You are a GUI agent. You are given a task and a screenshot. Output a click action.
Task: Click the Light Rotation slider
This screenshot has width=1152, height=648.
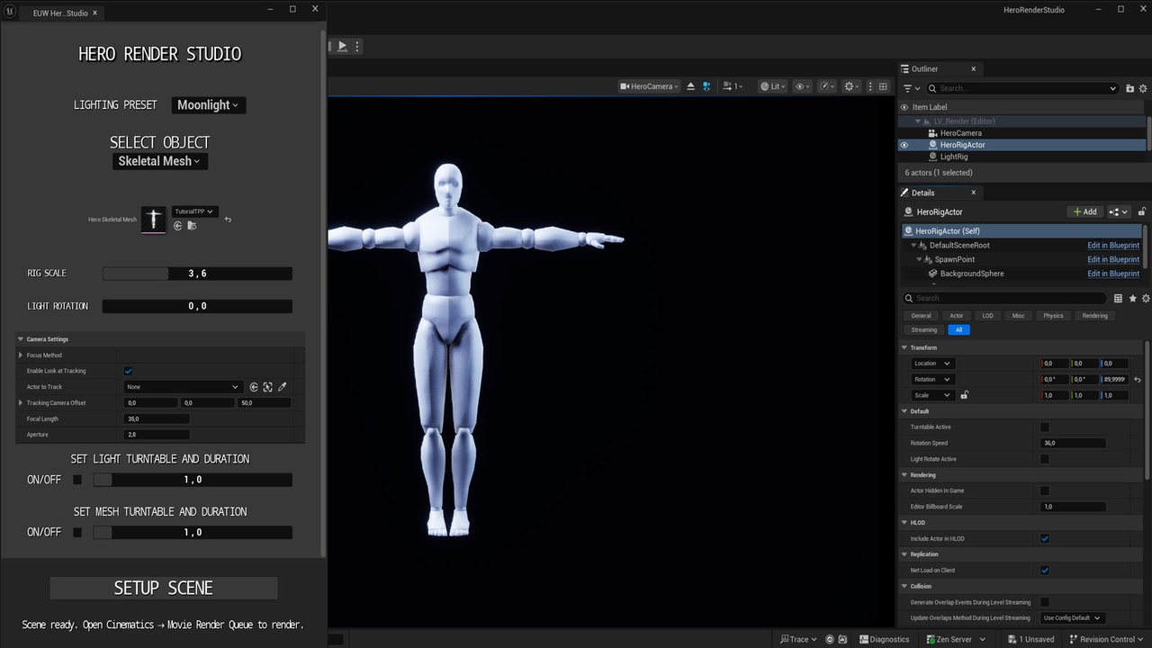click(197, 306)
